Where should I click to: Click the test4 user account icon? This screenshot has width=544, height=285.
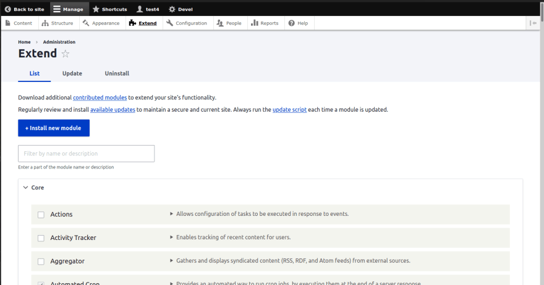tap(140, 9)
